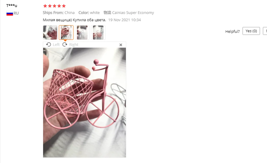
Task: Mark review helpful with Yes (0)
Action: pyautogui.click(x=251, y=31)
